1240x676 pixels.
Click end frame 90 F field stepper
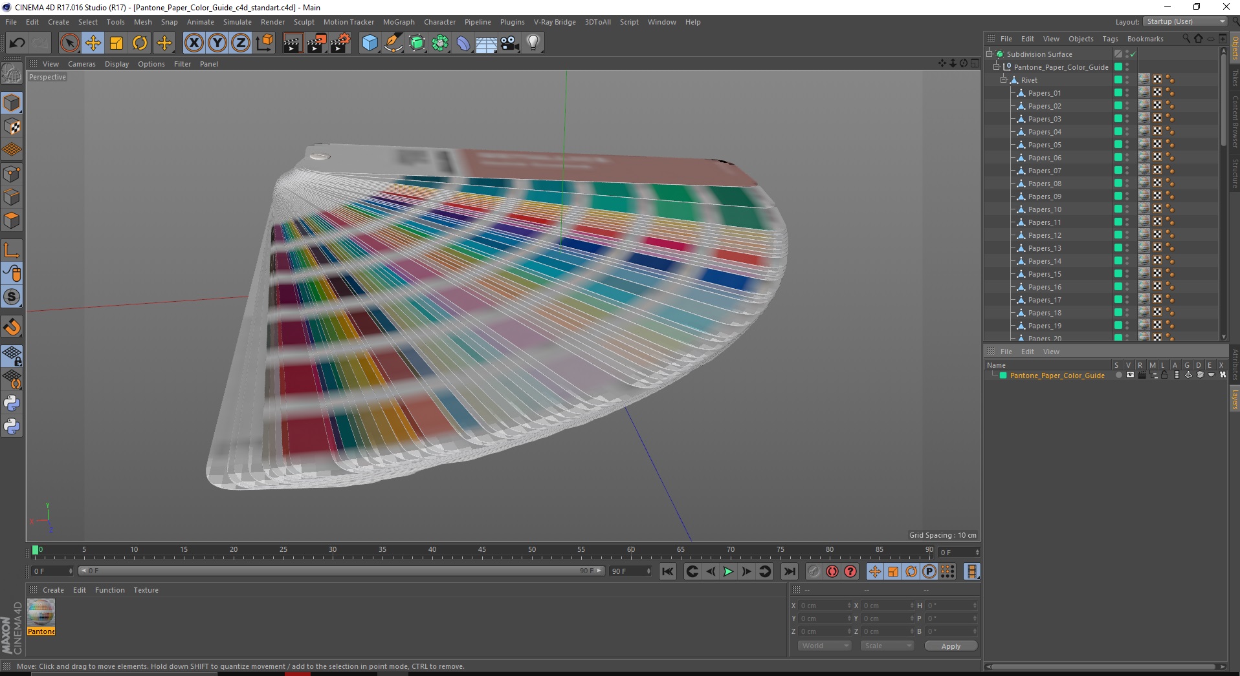(x=648, y=571)
